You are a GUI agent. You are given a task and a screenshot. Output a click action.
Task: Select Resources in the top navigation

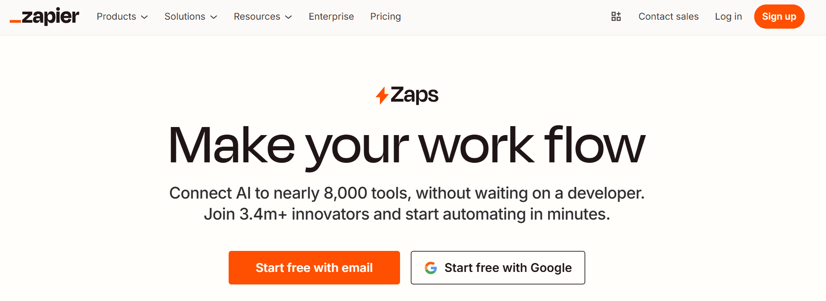coord(257,17)
